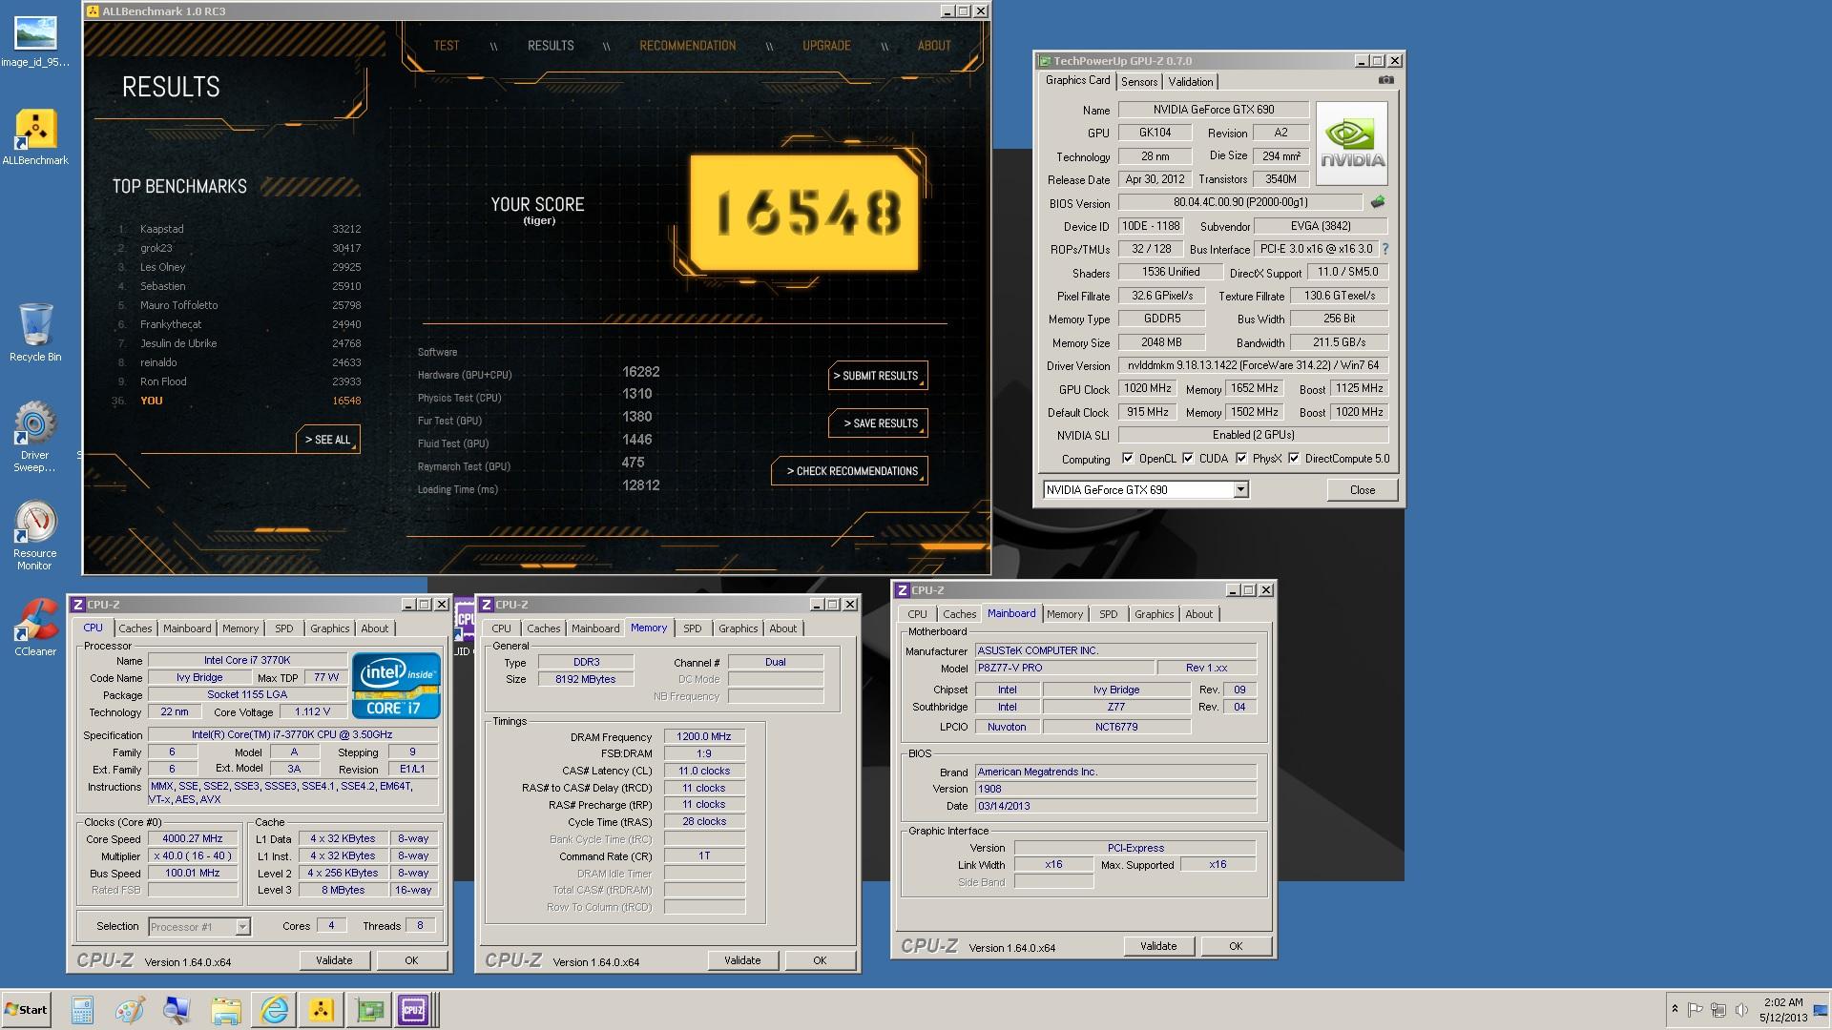The image size is (1832, 1030).
Task: Open the RECOMMENDATION section in ALLBenchmark
Action: (x=687, y=46)
